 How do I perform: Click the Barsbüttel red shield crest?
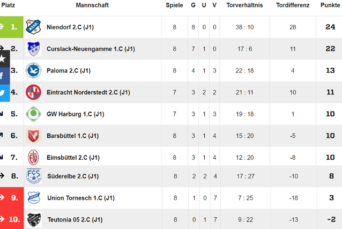(33, 136)
